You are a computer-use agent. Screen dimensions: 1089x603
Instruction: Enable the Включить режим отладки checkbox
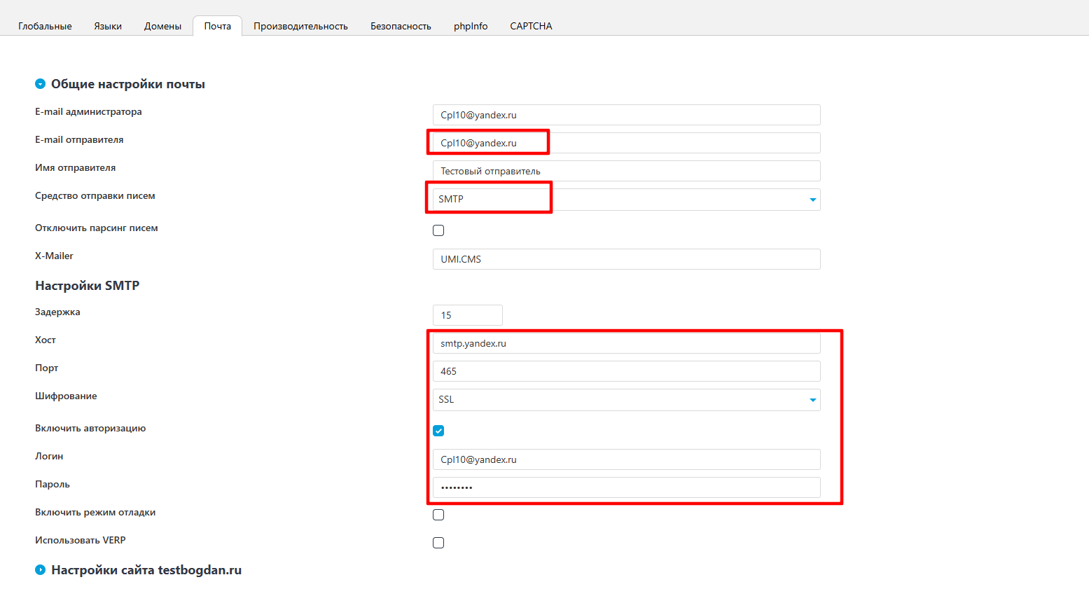coord(438,515)
